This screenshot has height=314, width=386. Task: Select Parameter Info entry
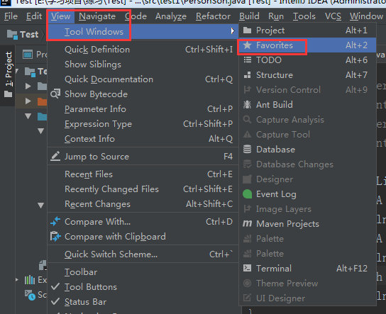(x=143, y=109)
